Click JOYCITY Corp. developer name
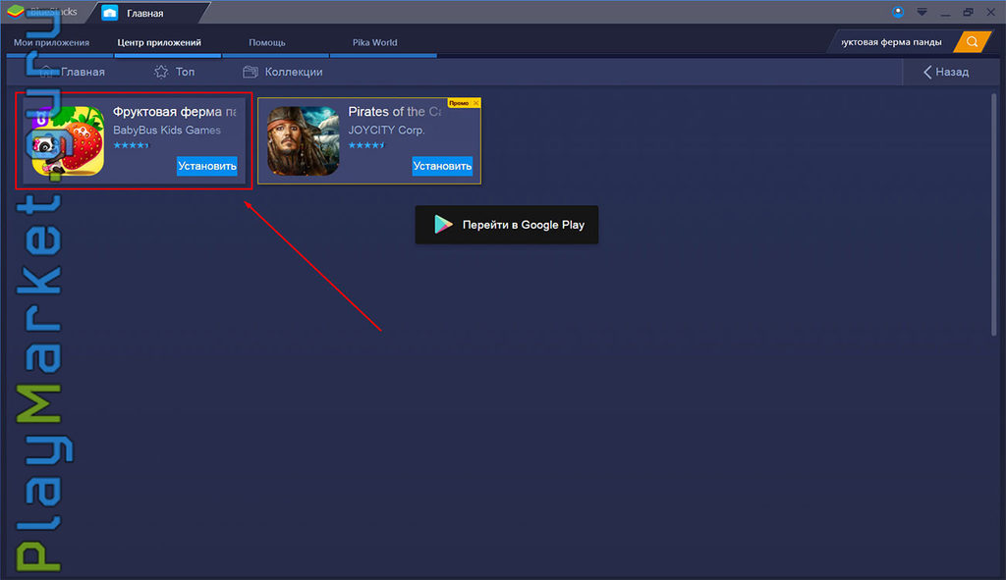Screen dimensions: 1006x580 [386, 131]
